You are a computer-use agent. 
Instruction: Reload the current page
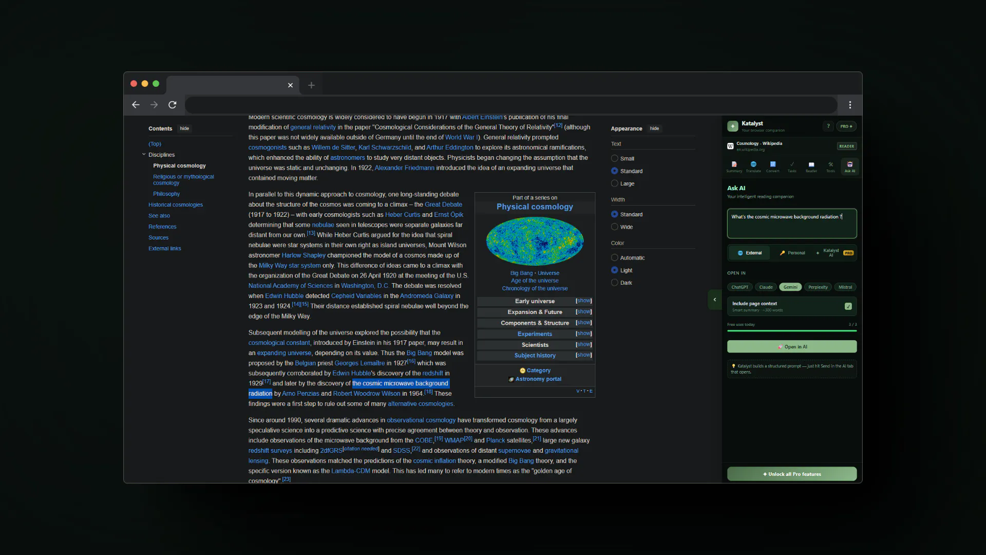(173, 105)
